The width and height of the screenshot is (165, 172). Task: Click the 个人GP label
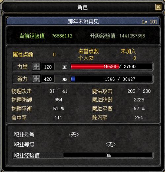[x=86, y=58]
